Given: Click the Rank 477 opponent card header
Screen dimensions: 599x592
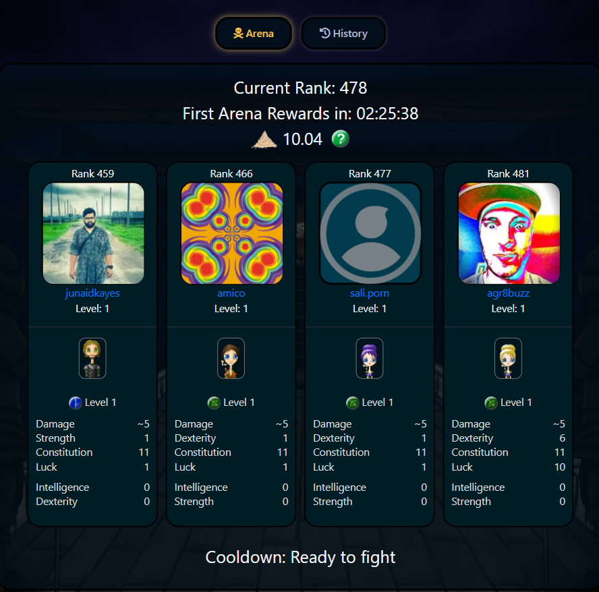Looking at the screenshot, I should pyautogui.click(x=370, y=174).
